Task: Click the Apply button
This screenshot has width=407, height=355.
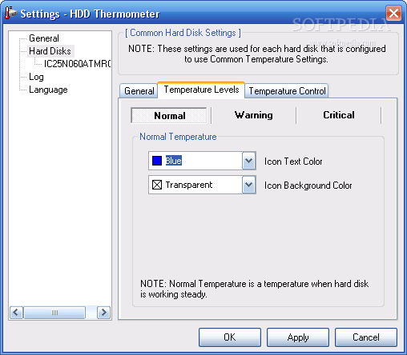Action: coord(298,337)
